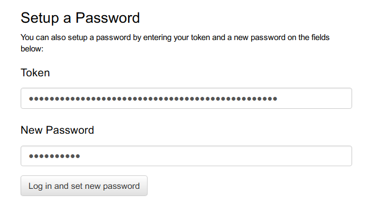Focus the Token input field
376x203 pixels.
[186, 98]
